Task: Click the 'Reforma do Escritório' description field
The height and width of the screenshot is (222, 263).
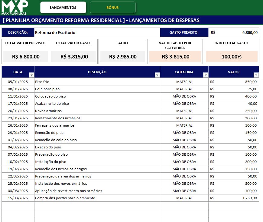Action: [97, 32]
